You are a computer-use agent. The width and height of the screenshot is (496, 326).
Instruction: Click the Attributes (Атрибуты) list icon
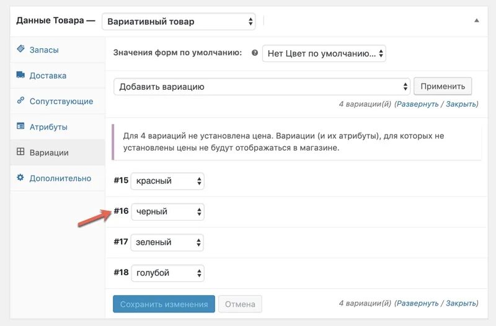20,127
